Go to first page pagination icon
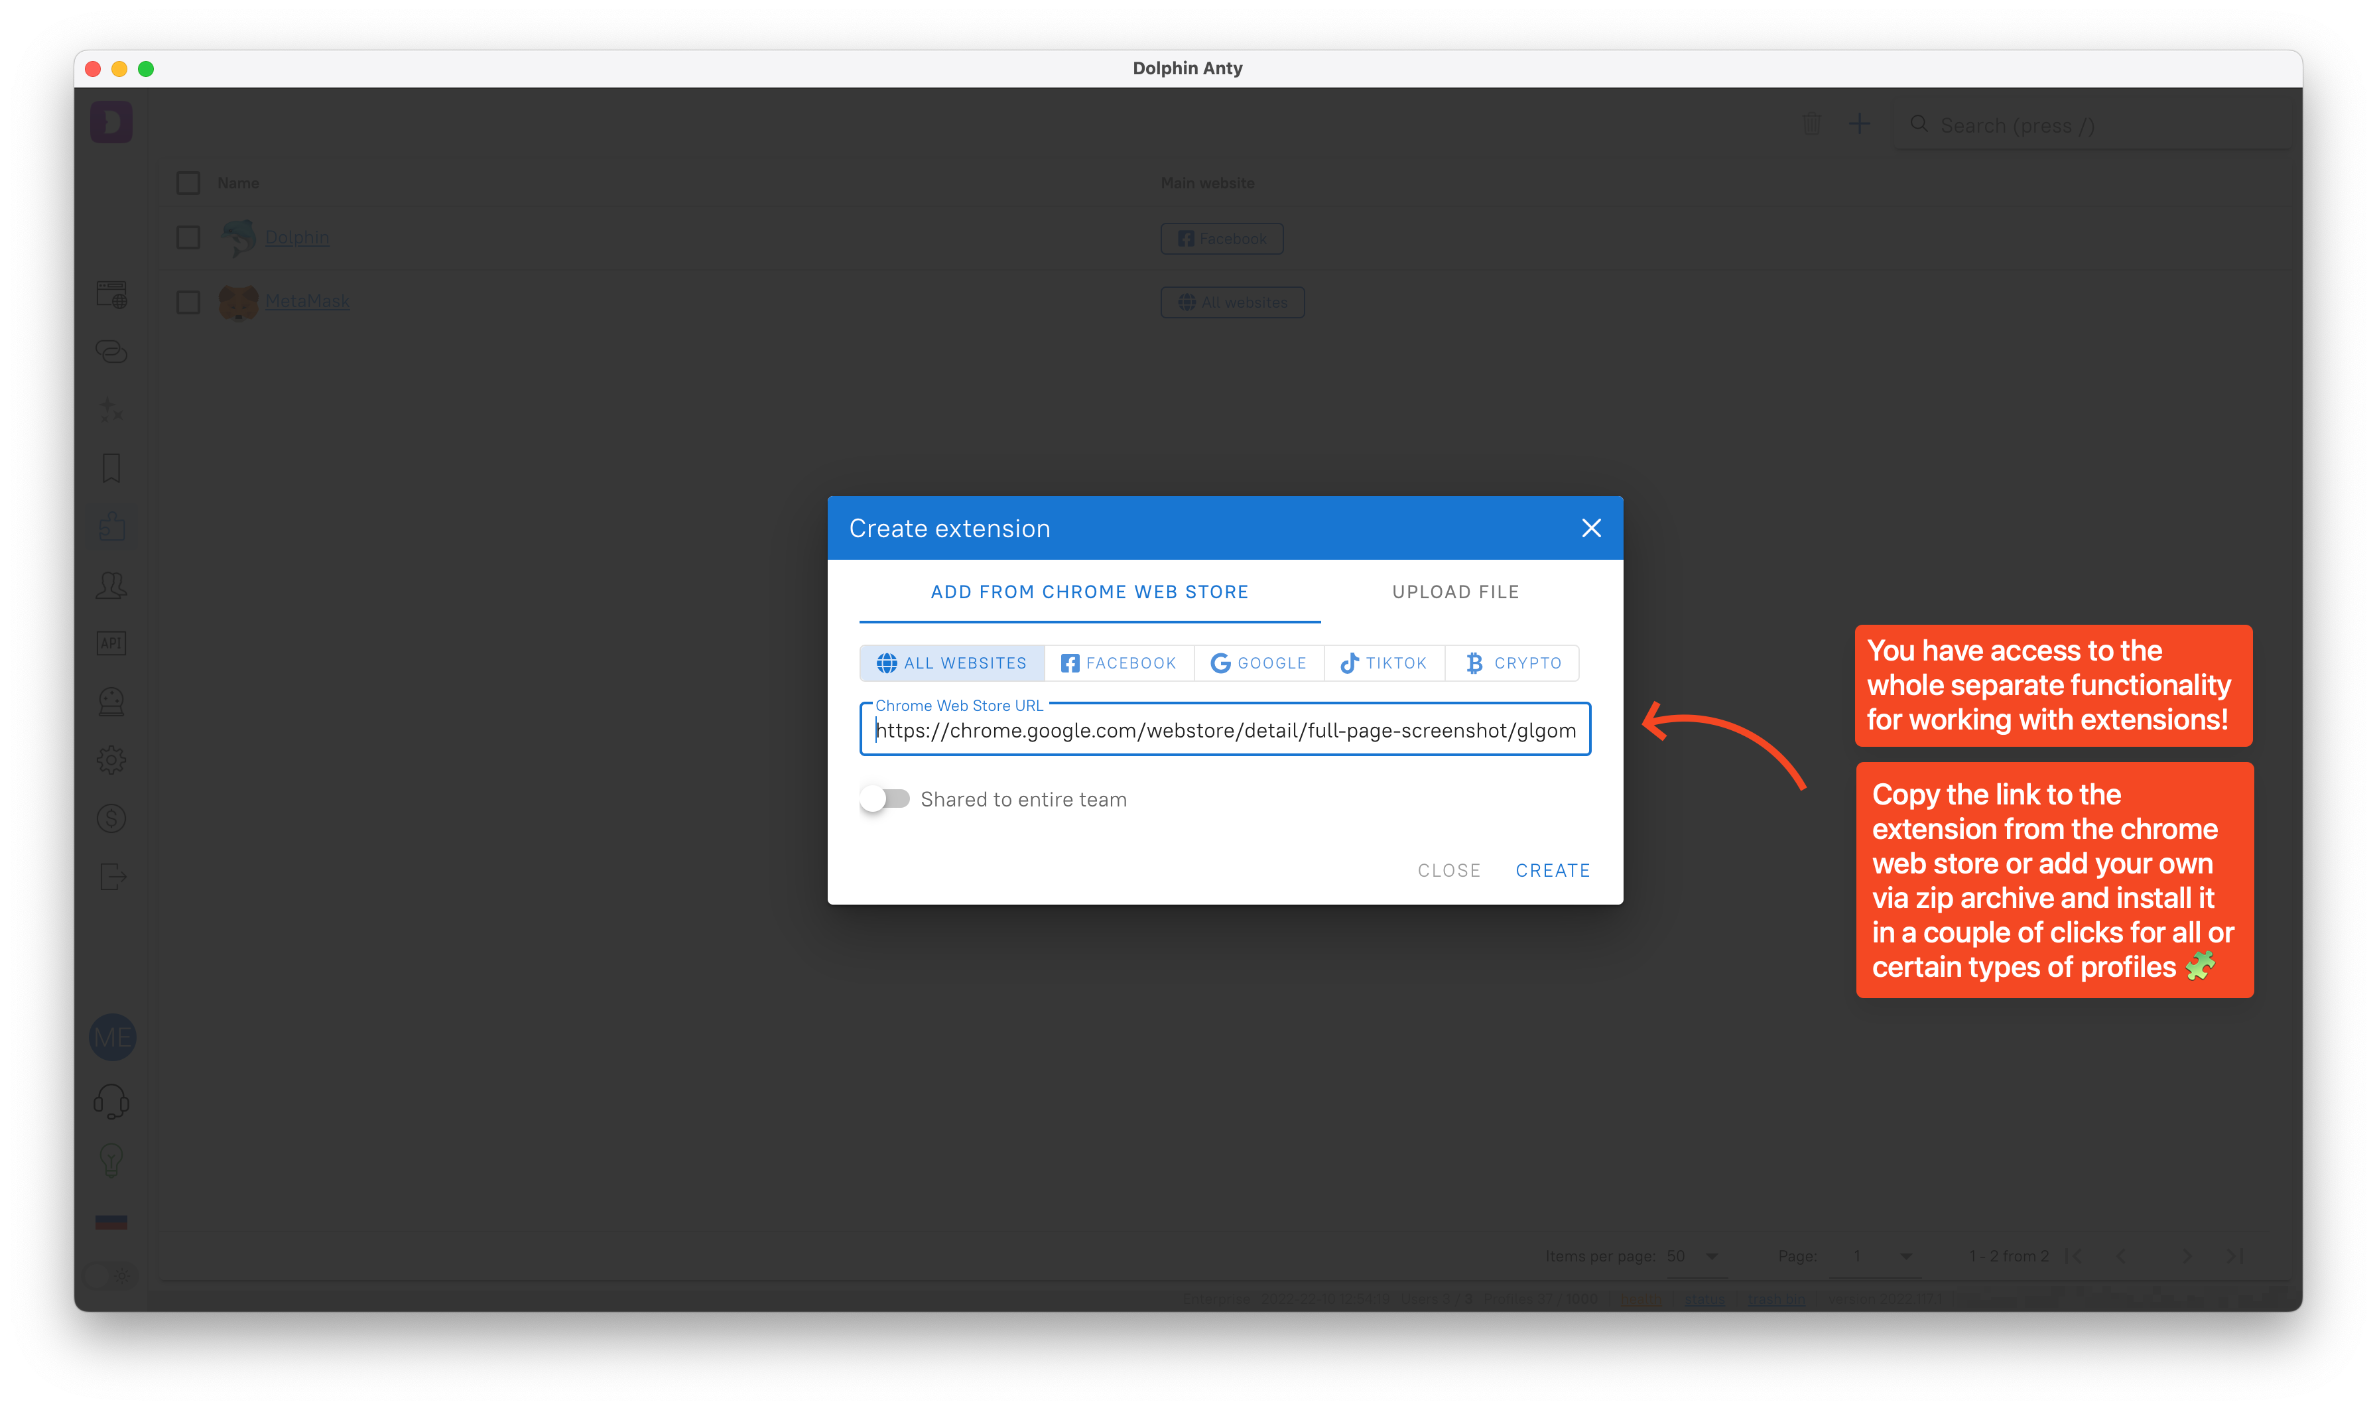Screen dimensions: 2377x1410 (2075, 1256)
